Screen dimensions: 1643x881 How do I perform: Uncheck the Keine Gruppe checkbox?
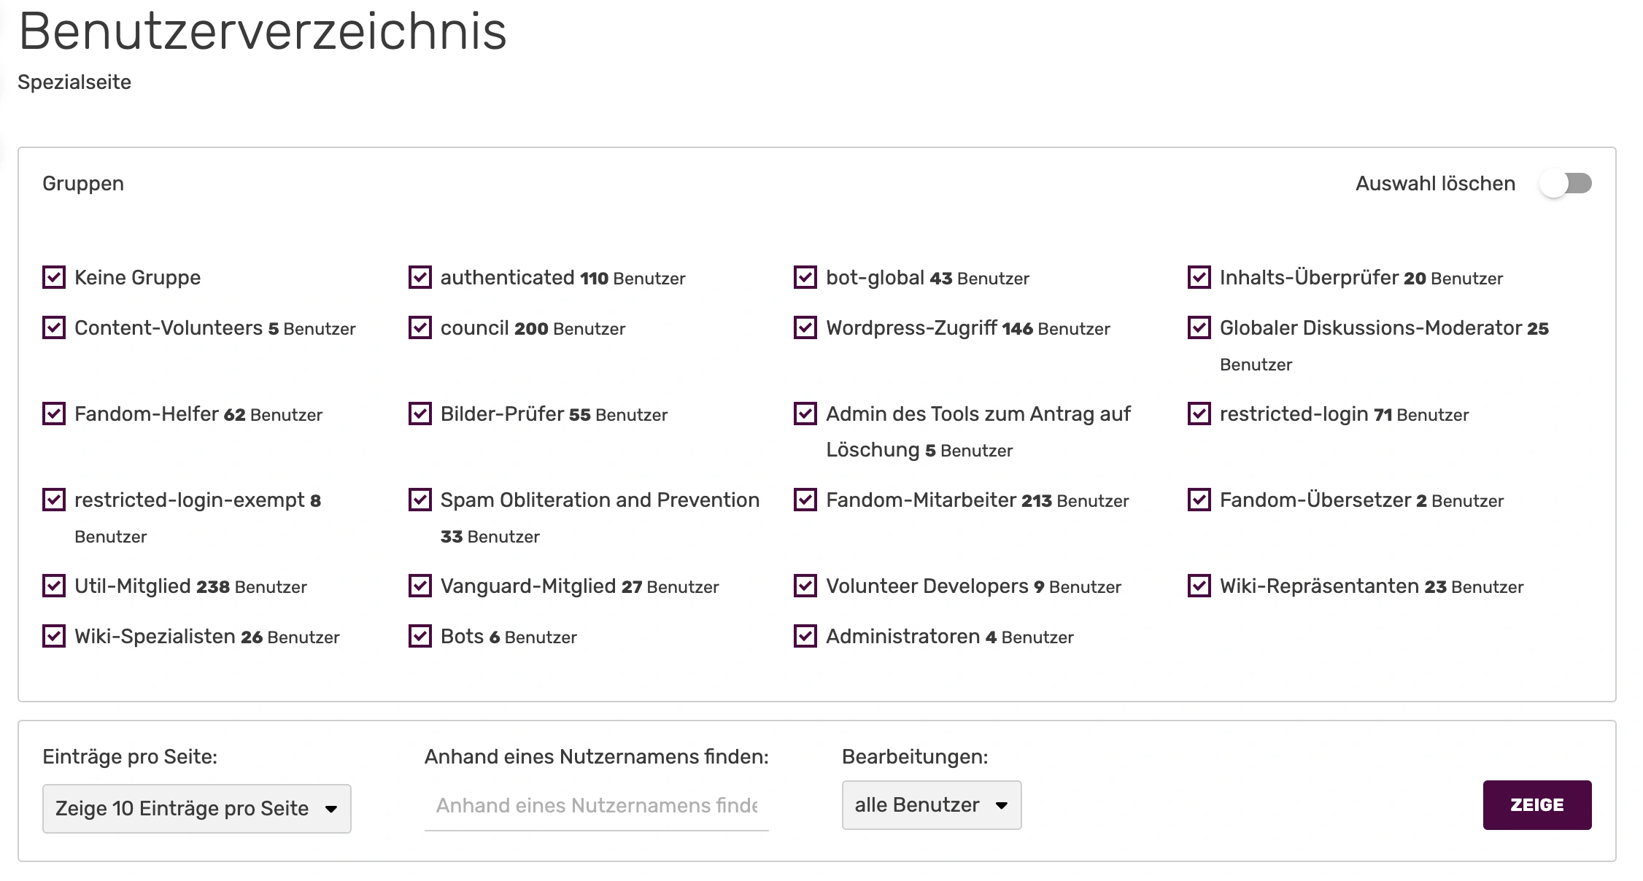(54, 278)
